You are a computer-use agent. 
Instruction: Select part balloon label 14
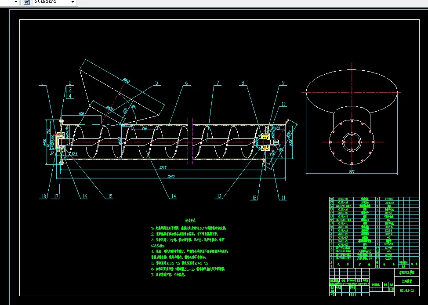[x=174, y=196]
